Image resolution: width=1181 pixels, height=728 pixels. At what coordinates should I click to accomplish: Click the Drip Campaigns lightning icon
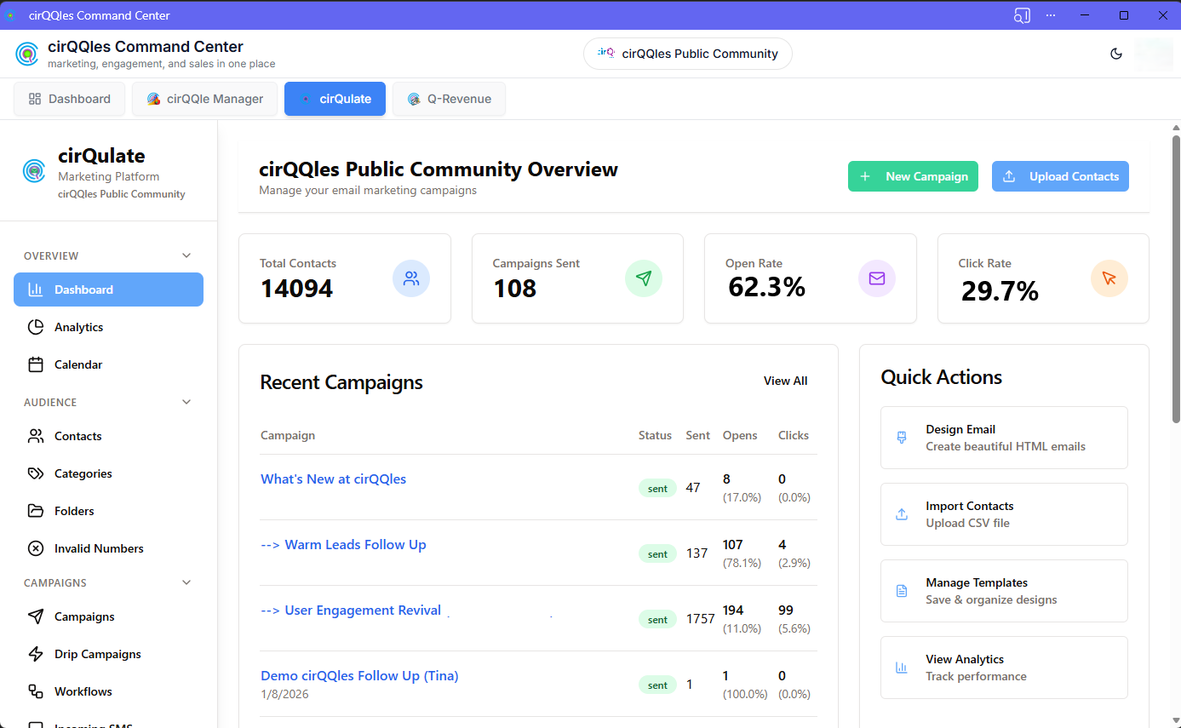pyautogui.click(x=34, y=654)
